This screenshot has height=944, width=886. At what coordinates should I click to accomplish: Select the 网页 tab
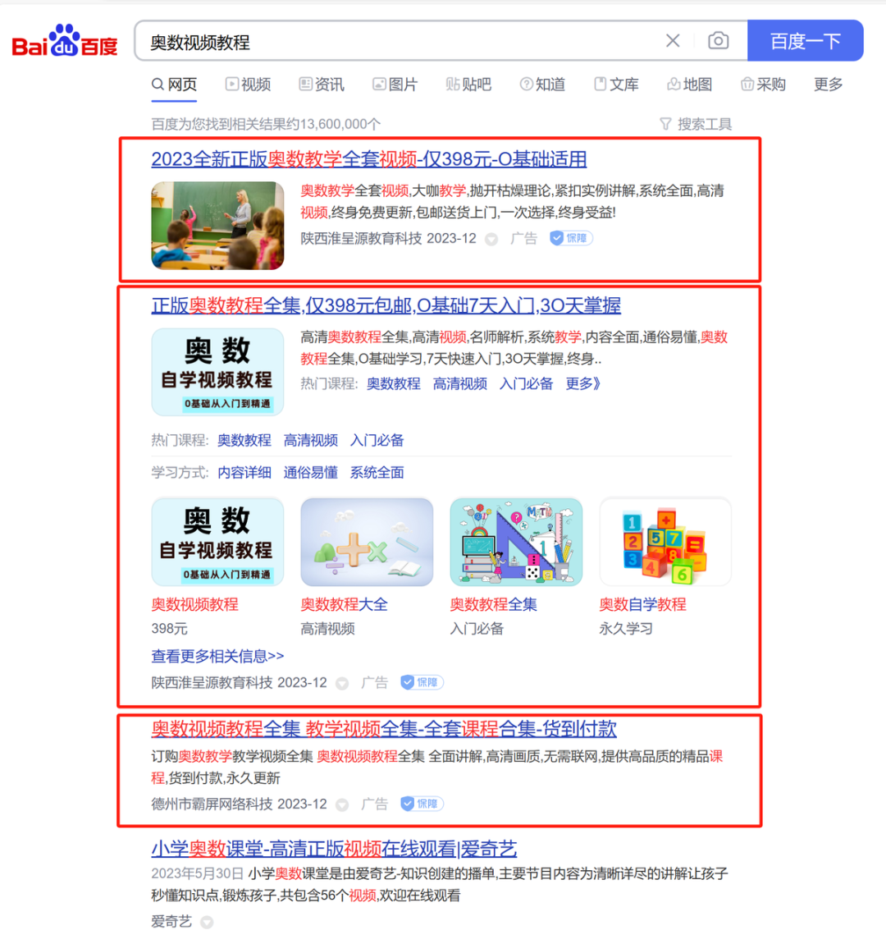175,85
